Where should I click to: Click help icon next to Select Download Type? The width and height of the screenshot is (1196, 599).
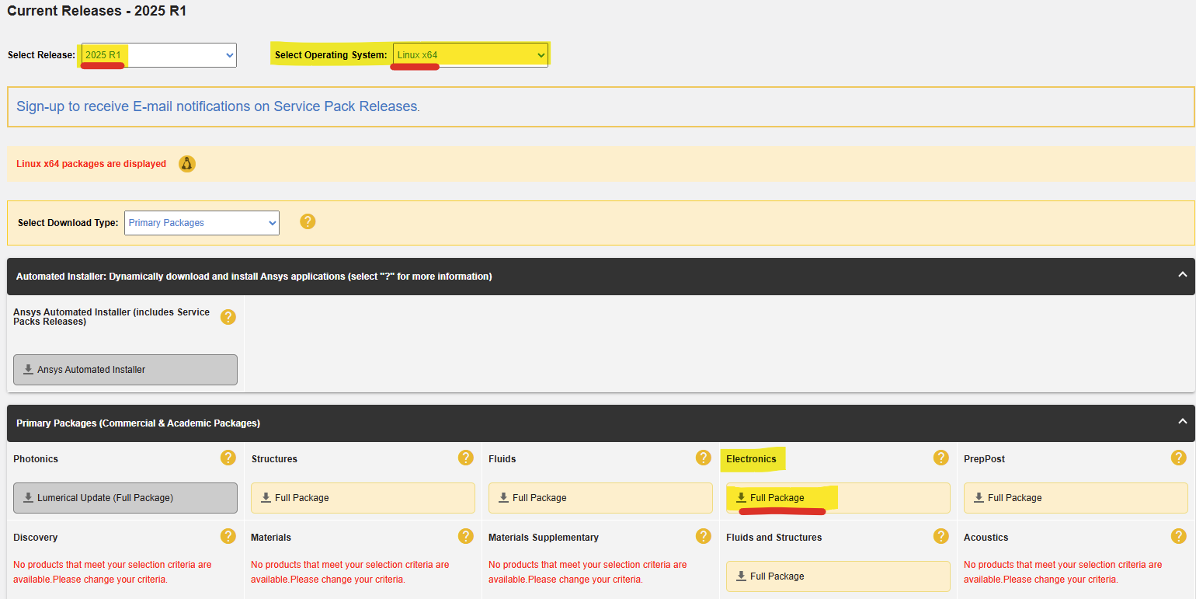(308, 221)
